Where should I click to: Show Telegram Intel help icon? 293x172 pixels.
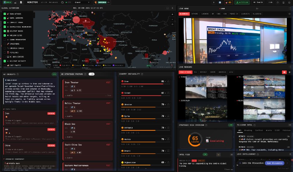pos(255,125)
